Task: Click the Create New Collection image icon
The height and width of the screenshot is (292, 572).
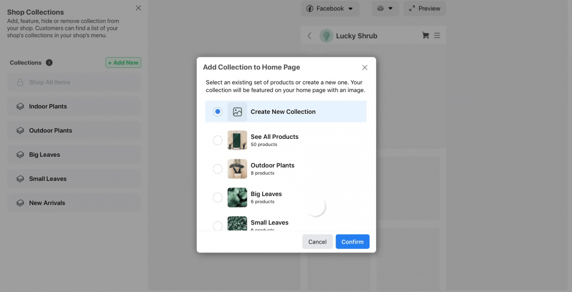Action: tap(237, 111)
